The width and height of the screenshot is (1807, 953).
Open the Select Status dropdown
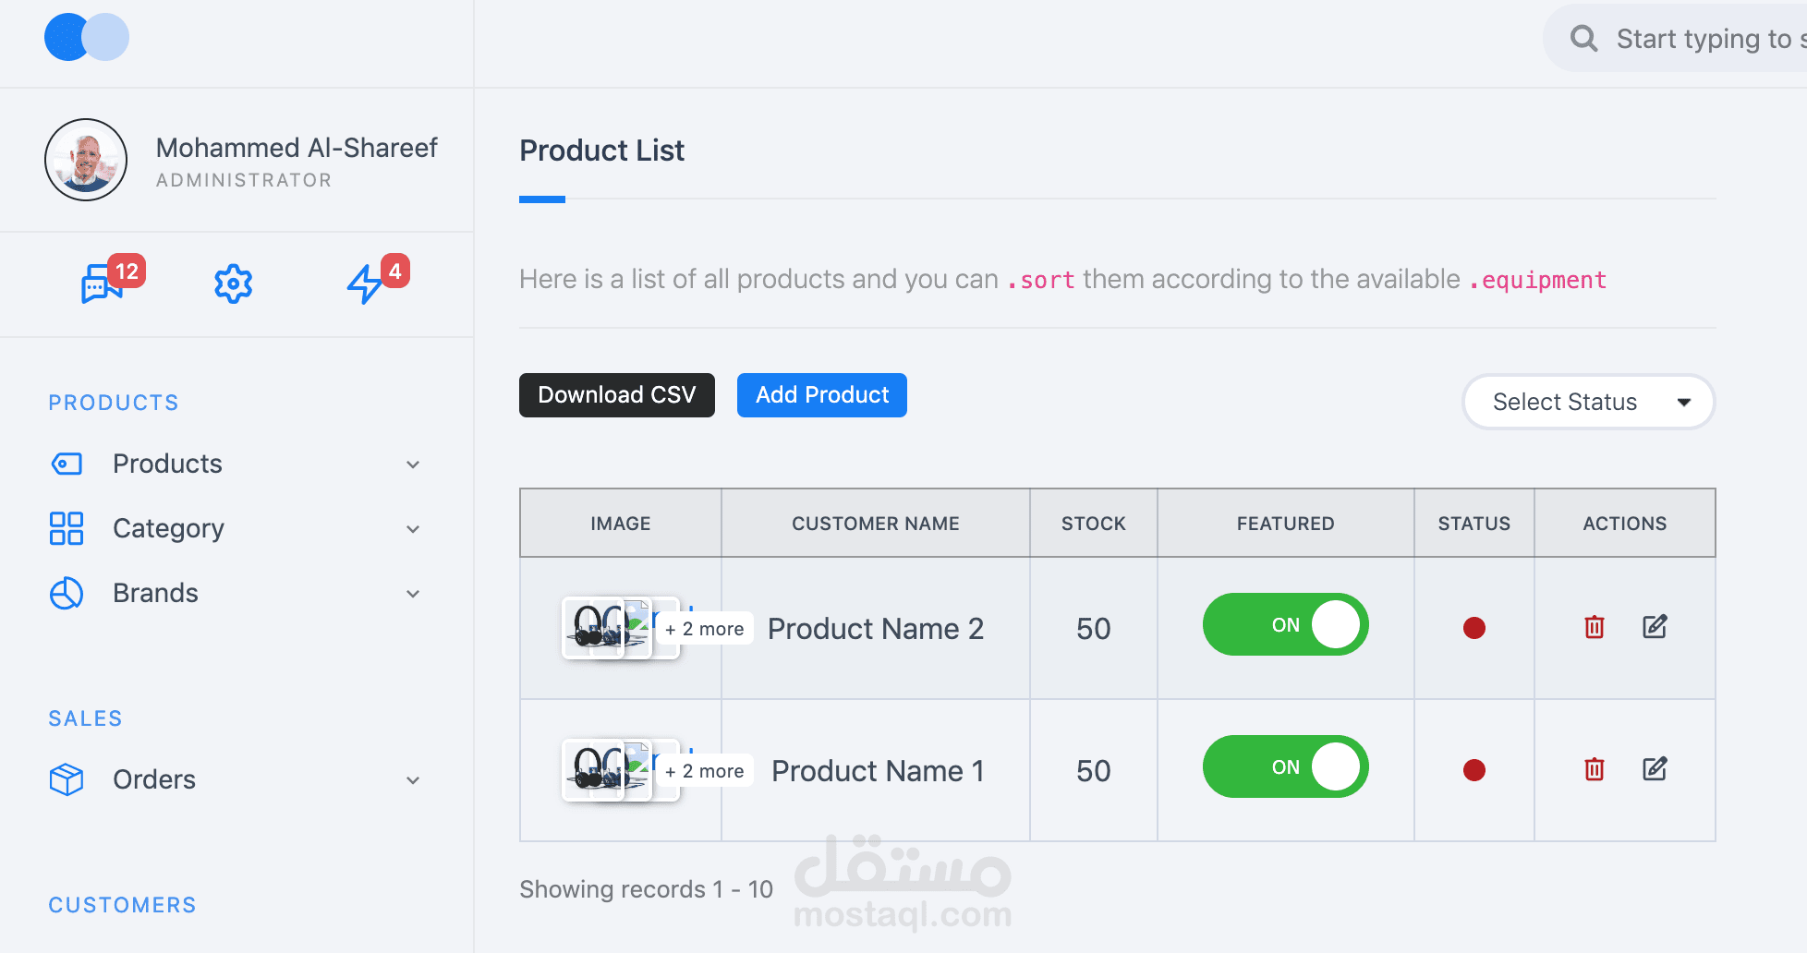[x=1588, y=402]
